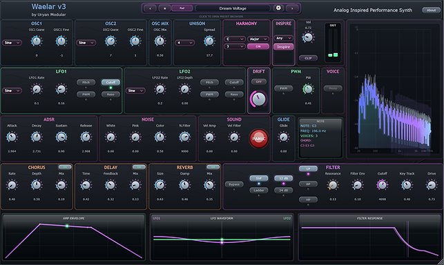The image size is (444, 265).
Task: Toggle the Delay ON switch
Action: pyautogui.click(x=139, y=167)
